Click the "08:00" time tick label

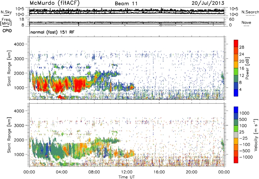coord(94,172)
